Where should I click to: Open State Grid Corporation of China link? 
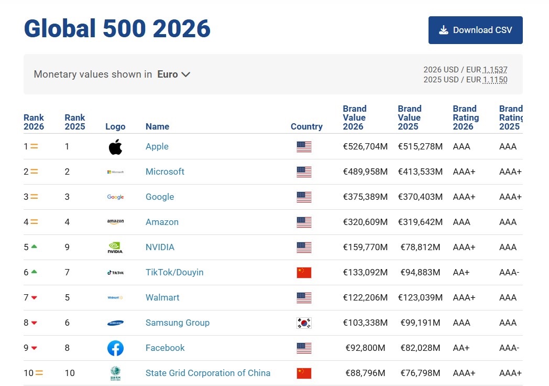pyautogui.click(x=208, y=373)
